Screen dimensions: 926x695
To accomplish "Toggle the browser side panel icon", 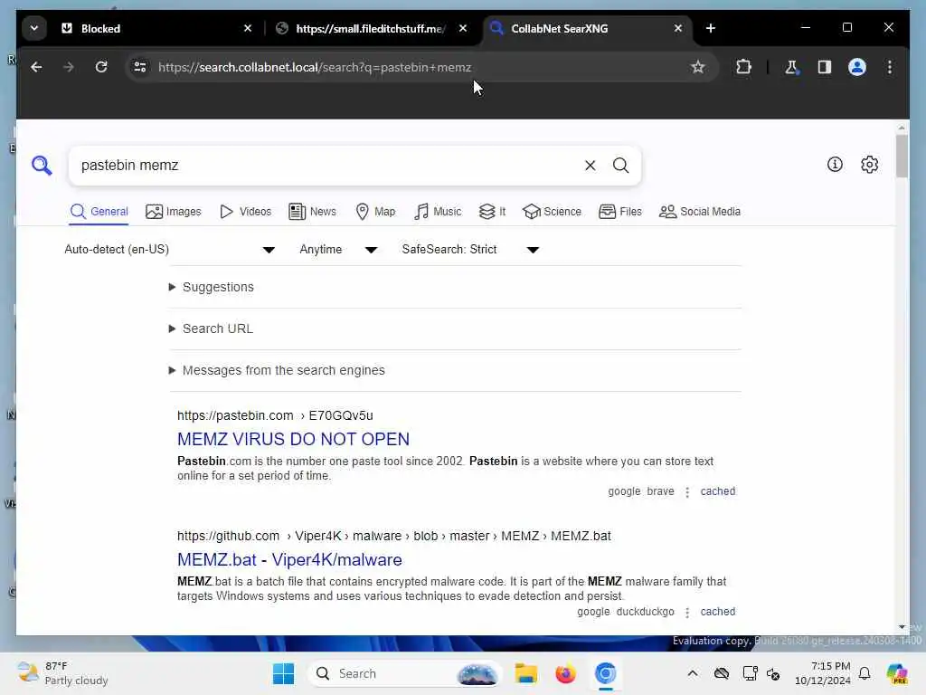I will pos(825,67).
